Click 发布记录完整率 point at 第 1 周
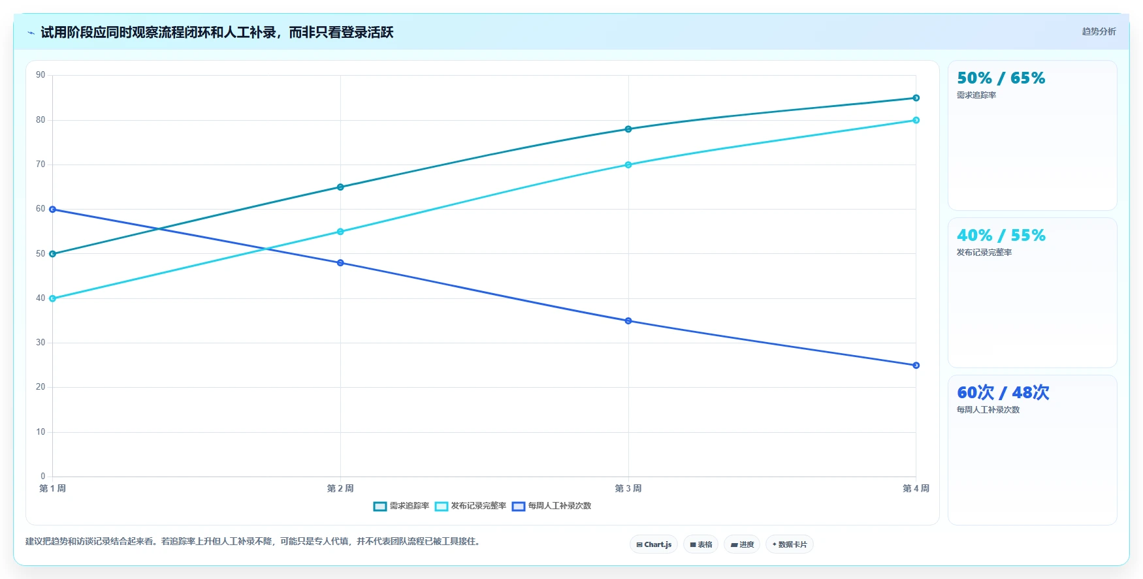 (x=53, y=298)
